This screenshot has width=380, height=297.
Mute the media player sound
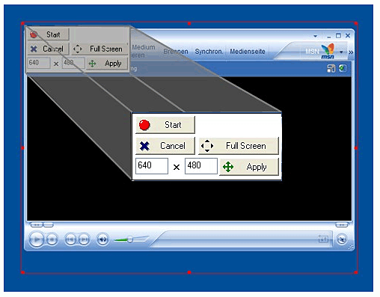tap(102, 239)
